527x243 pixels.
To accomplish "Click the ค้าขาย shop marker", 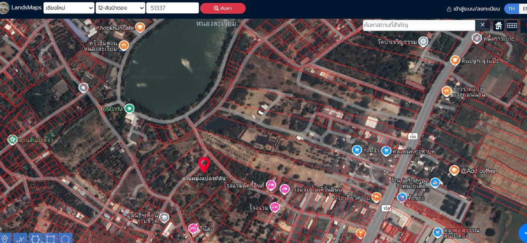I will tap(402, 197).
